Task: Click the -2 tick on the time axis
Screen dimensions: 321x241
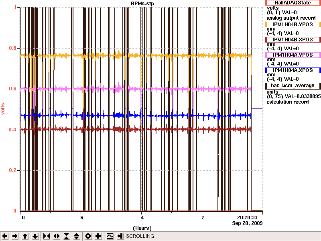Action: point(202,217)
